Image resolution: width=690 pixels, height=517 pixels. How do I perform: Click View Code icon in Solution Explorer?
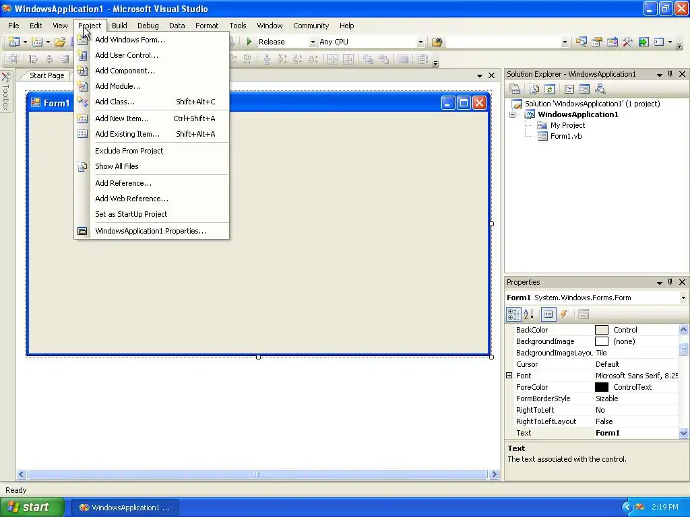[569, 90]
